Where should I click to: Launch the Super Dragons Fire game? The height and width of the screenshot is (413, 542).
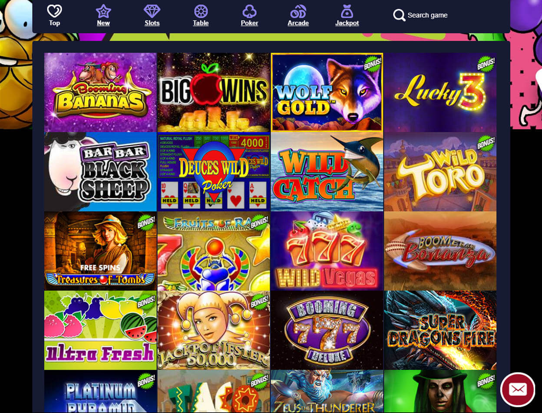pyautogui.click(x=440, y=330)
